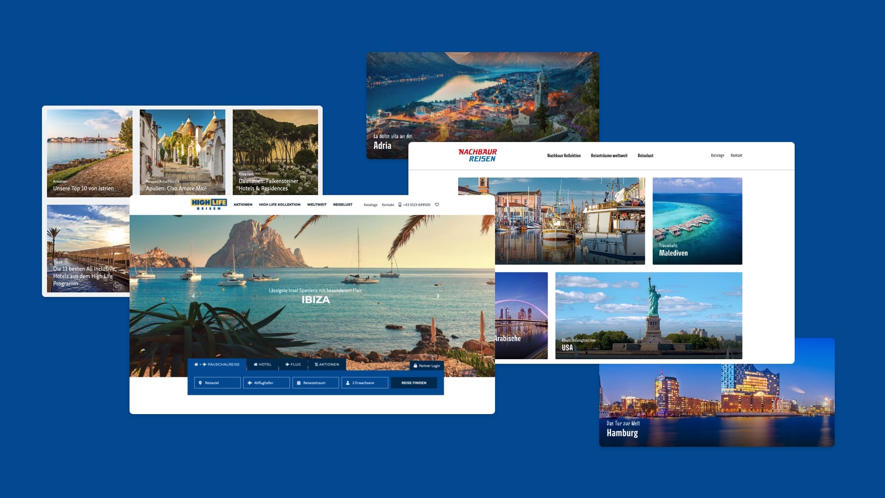The width and height of the screenshot is (885, 498).
Task: Select the FLUG search tab
Action: point(293,364)
